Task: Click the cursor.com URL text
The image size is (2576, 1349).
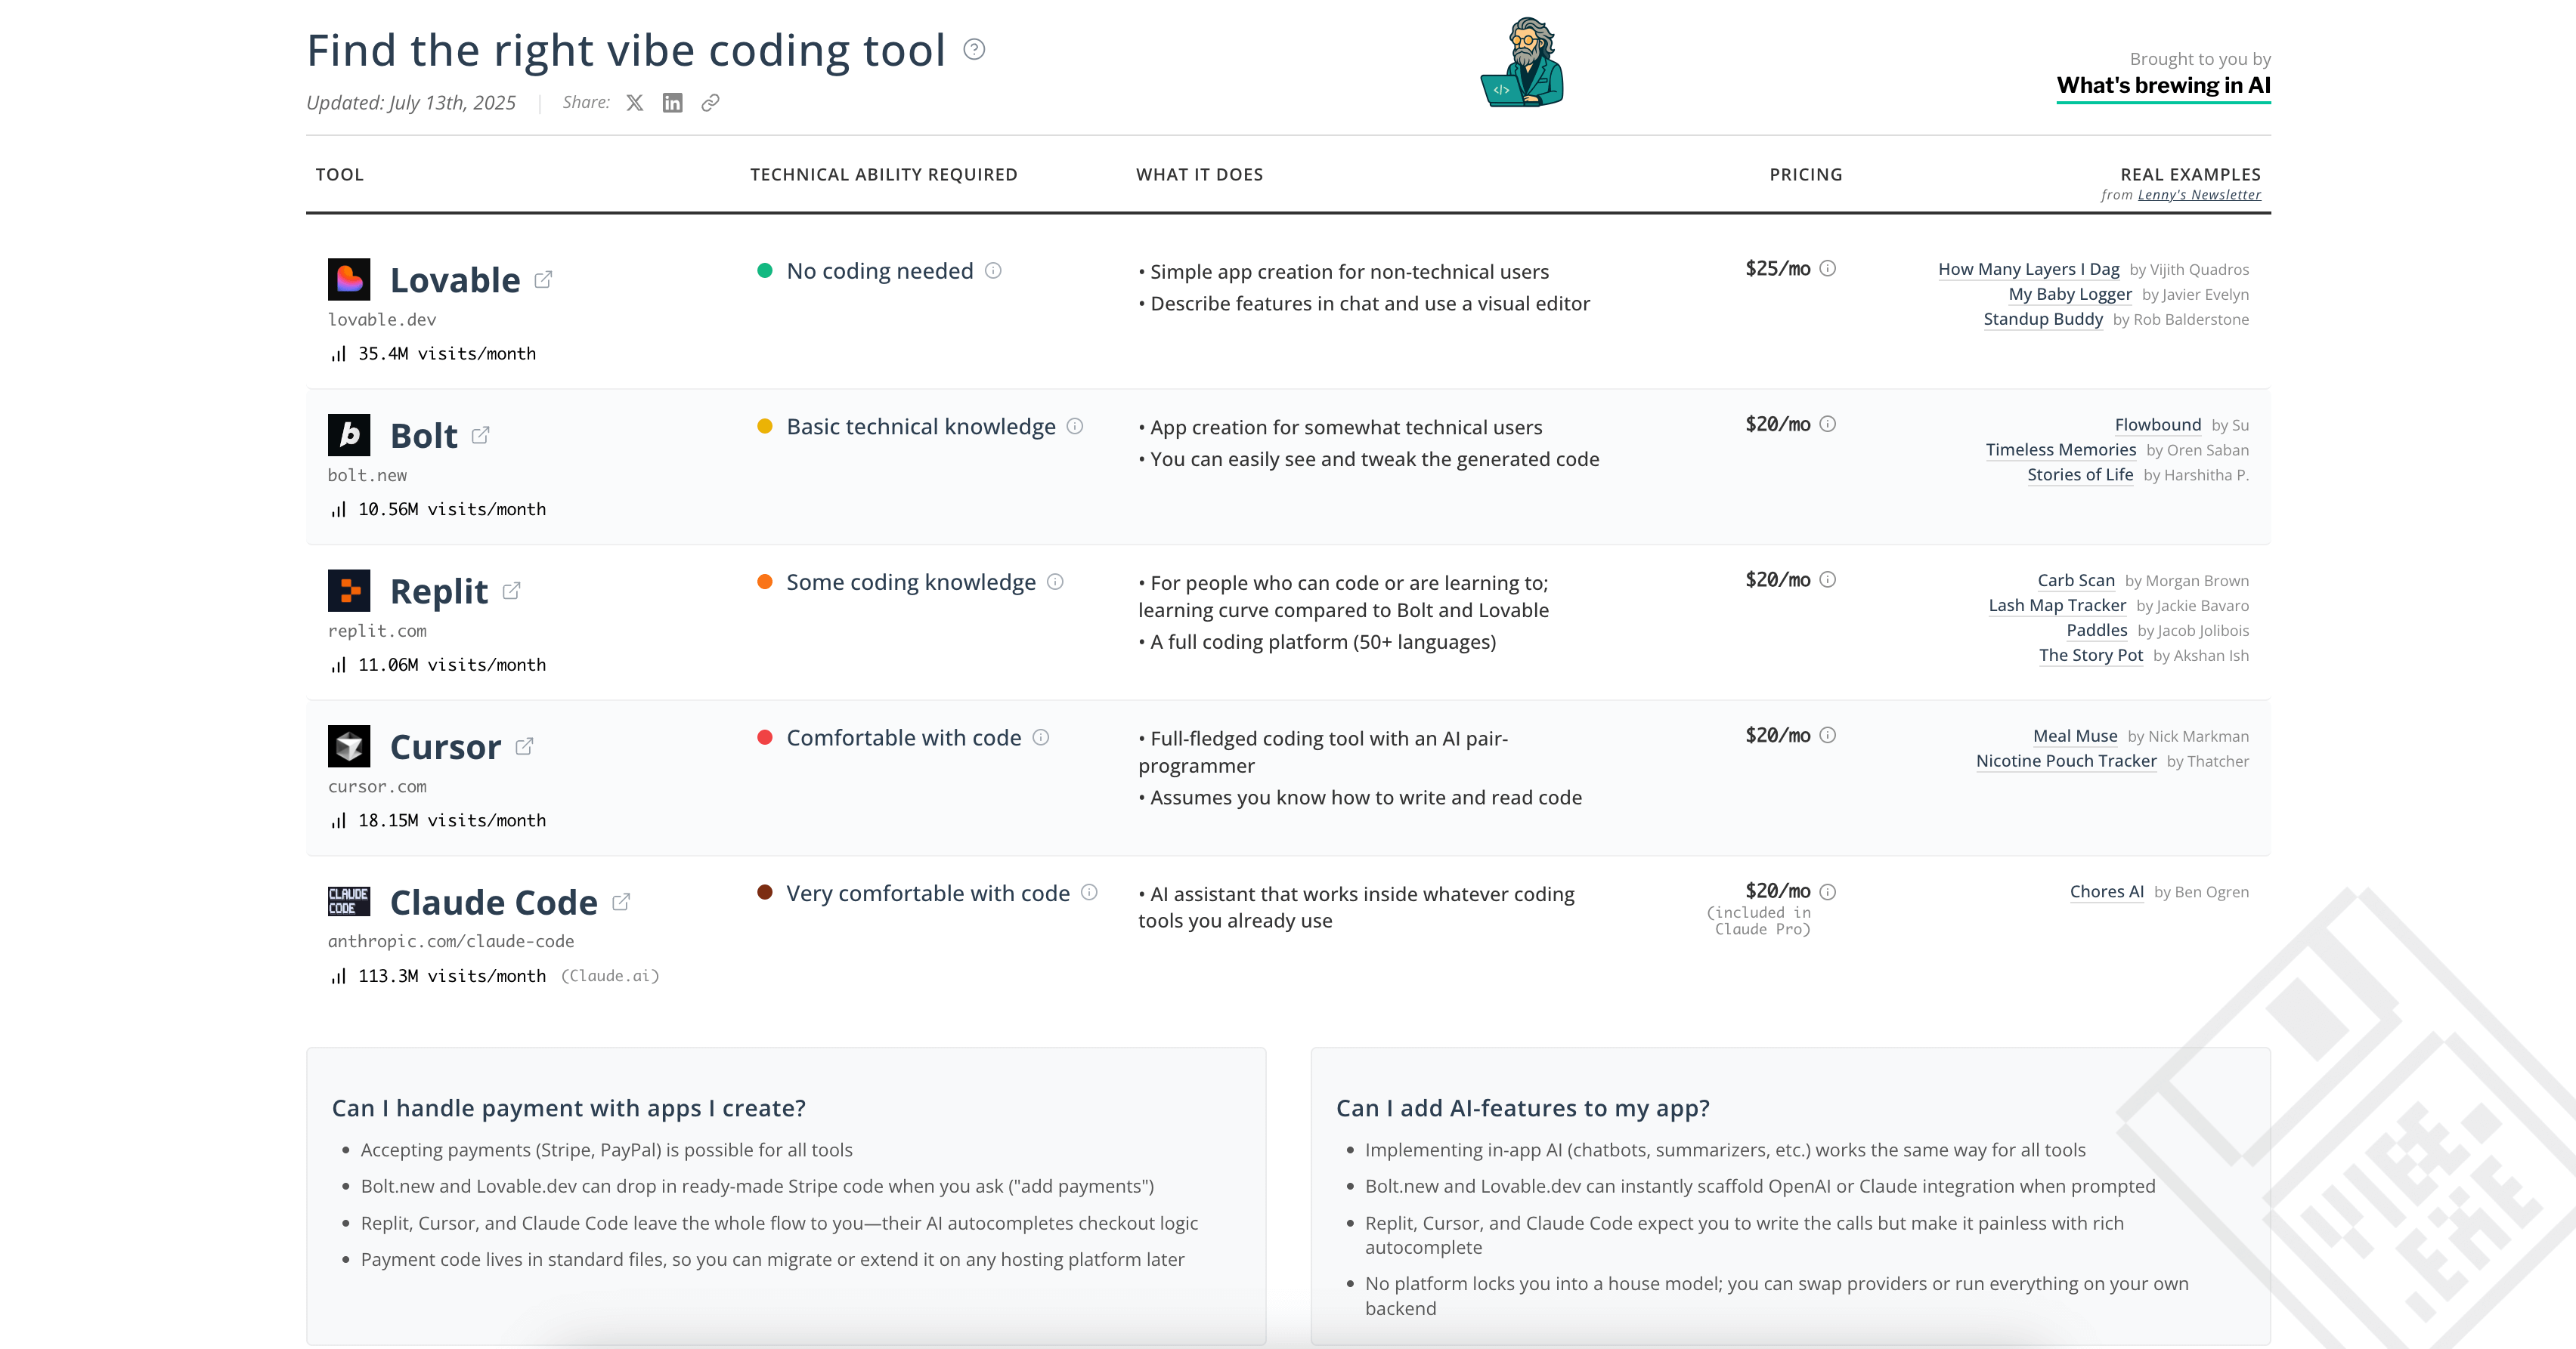Action: 377,786
